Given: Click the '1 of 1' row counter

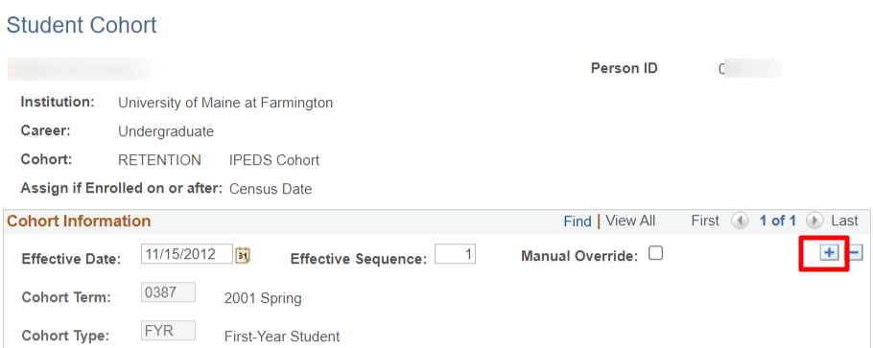Looking at the screenshot, I should point(777,221).
